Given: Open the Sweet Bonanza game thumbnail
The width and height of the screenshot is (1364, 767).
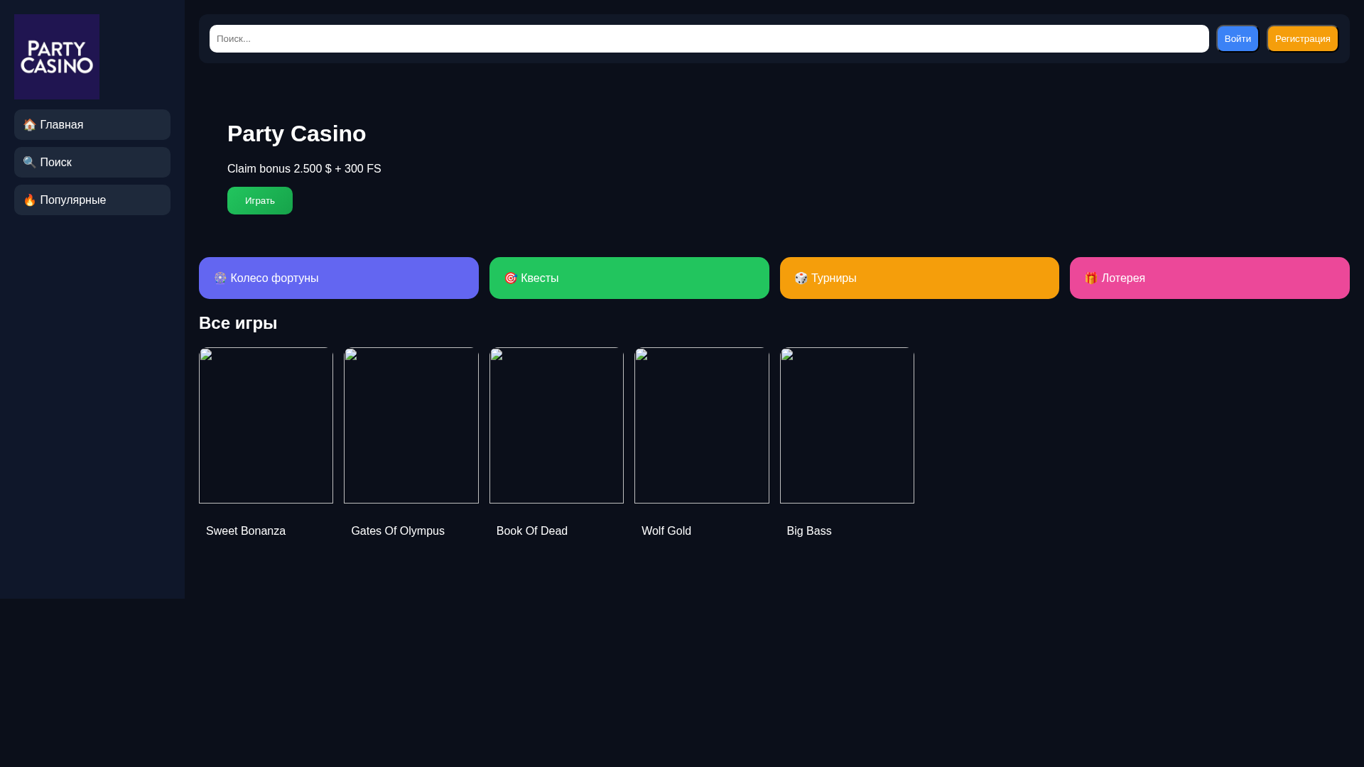Looking at the screenshot, I should click(266, 425).
